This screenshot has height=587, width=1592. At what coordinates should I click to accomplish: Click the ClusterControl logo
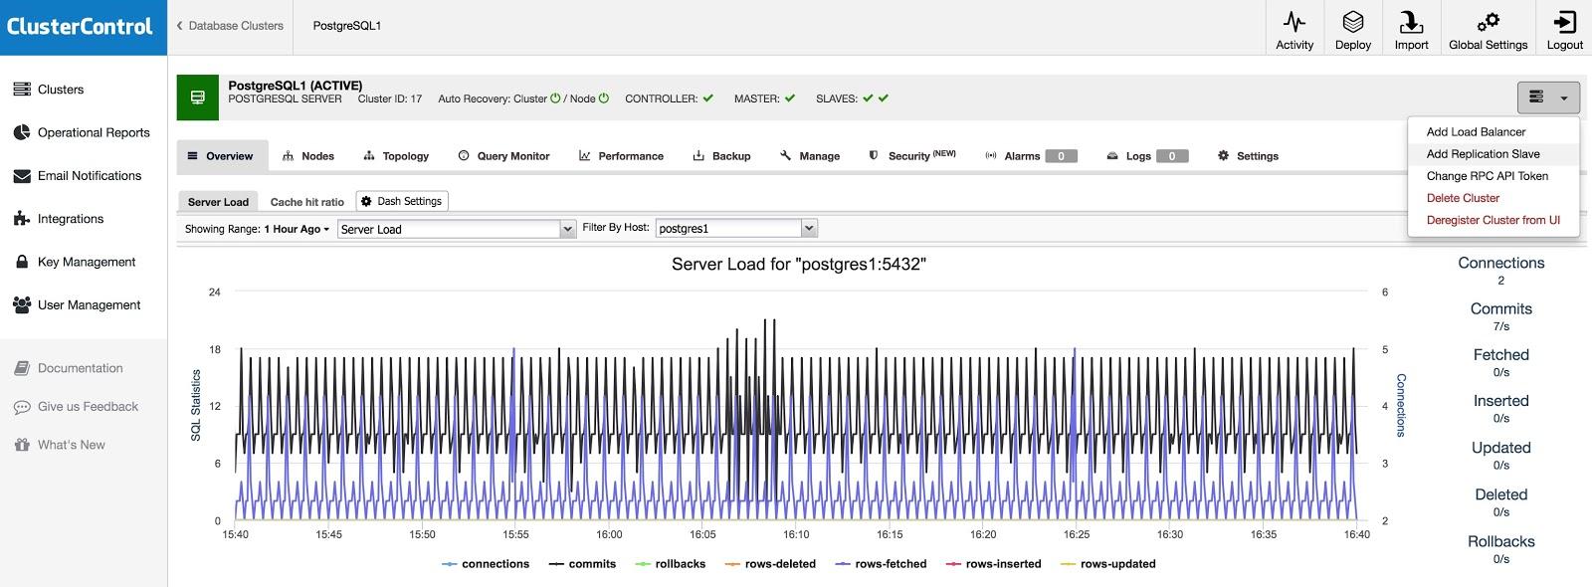[80, 27]
